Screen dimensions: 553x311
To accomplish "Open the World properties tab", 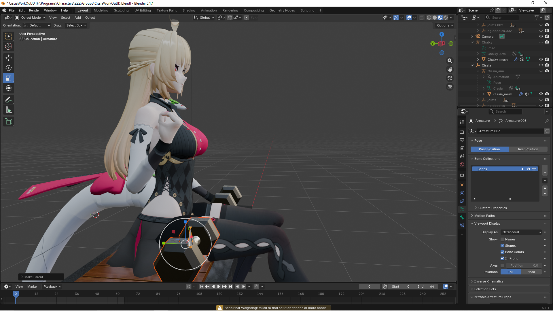I will click(x=462, y=164).
